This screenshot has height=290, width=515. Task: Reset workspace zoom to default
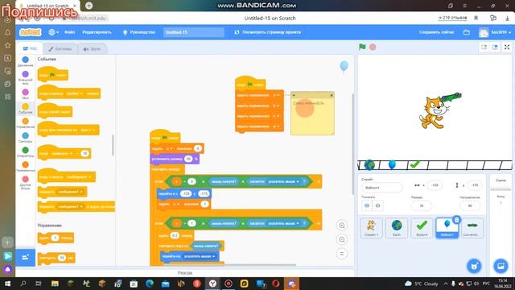[x=341, y=254]
